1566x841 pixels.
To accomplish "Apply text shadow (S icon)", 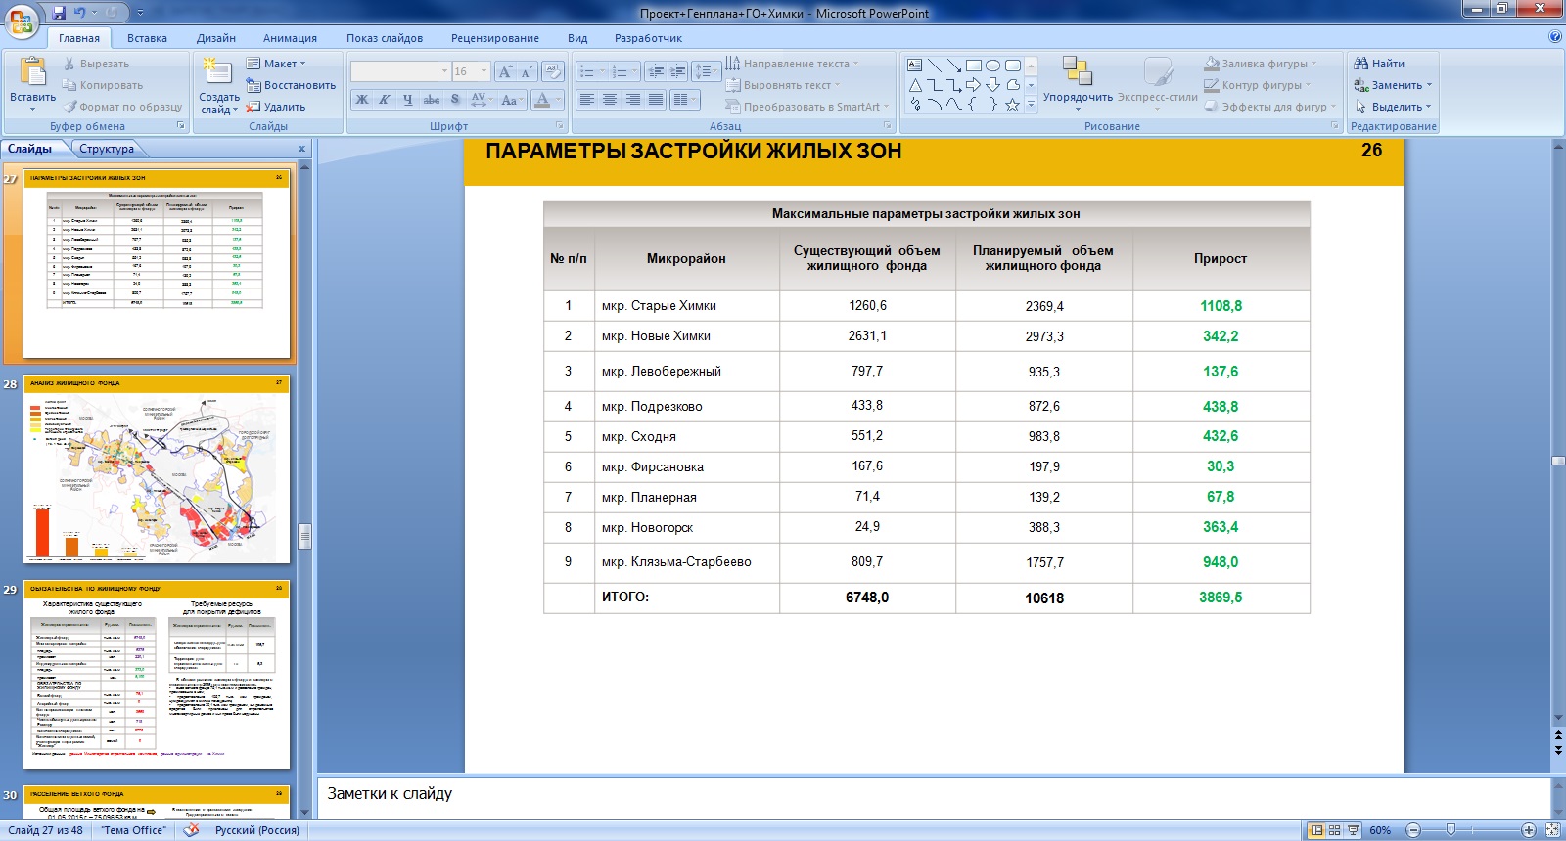I will (454, 100).
